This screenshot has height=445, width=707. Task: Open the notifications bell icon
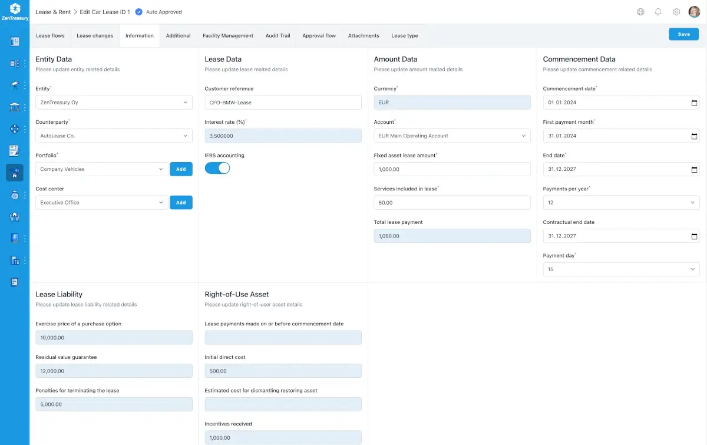coord(658,12)
